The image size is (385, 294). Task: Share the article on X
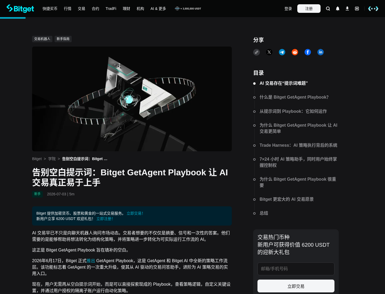(269, 52)
